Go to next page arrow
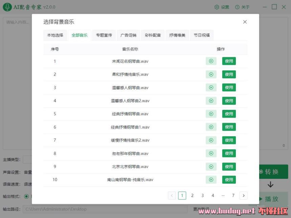 click(243, 195)
